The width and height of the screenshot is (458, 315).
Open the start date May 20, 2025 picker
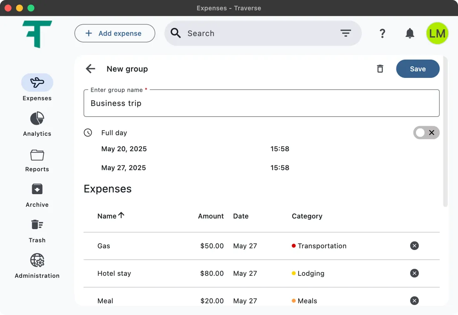124,149
